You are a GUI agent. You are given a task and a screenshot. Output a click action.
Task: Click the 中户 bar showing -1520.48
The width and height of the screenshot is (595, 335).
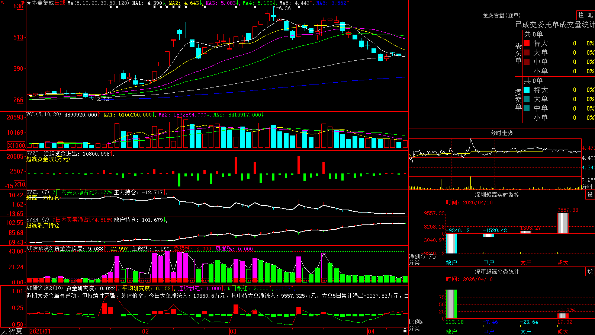(489, 235)
